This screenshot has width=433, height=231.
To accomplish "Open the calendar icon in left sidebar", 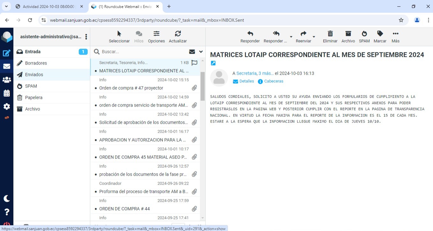I will click(x=7, y=93).
